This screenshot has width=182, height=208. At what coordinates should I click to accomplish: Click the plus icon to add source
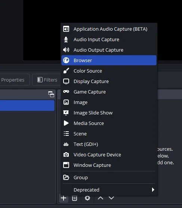click(x=64, y=198)
